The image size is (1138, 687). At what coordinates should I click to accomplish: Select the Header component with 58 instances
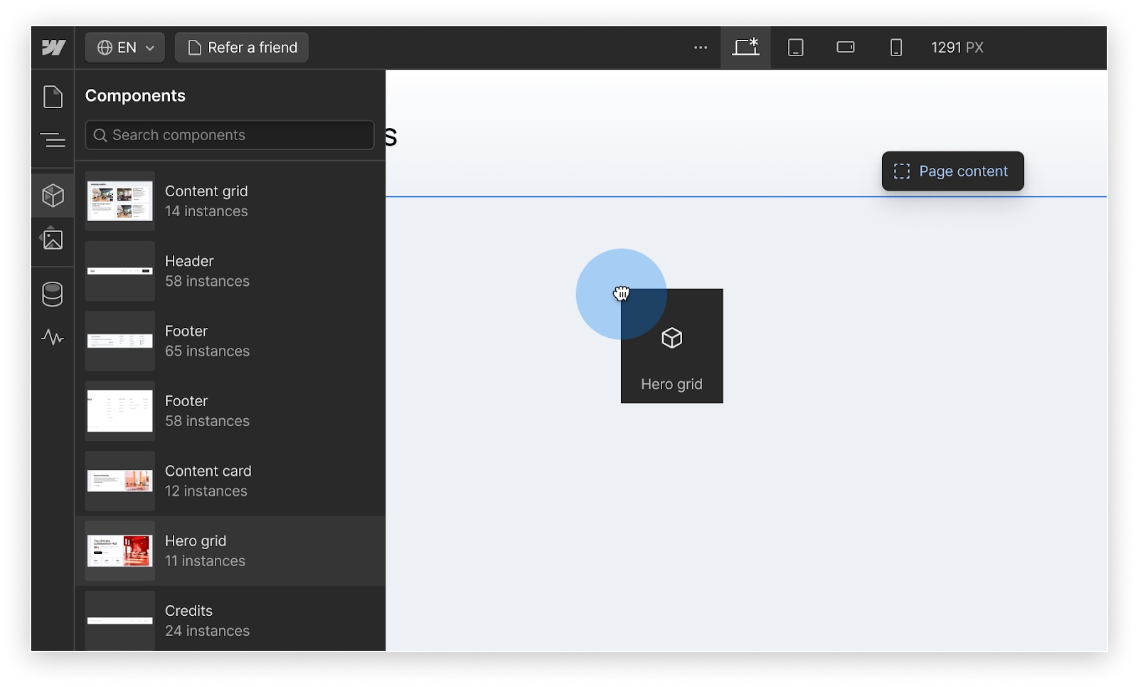click(230, 271)
